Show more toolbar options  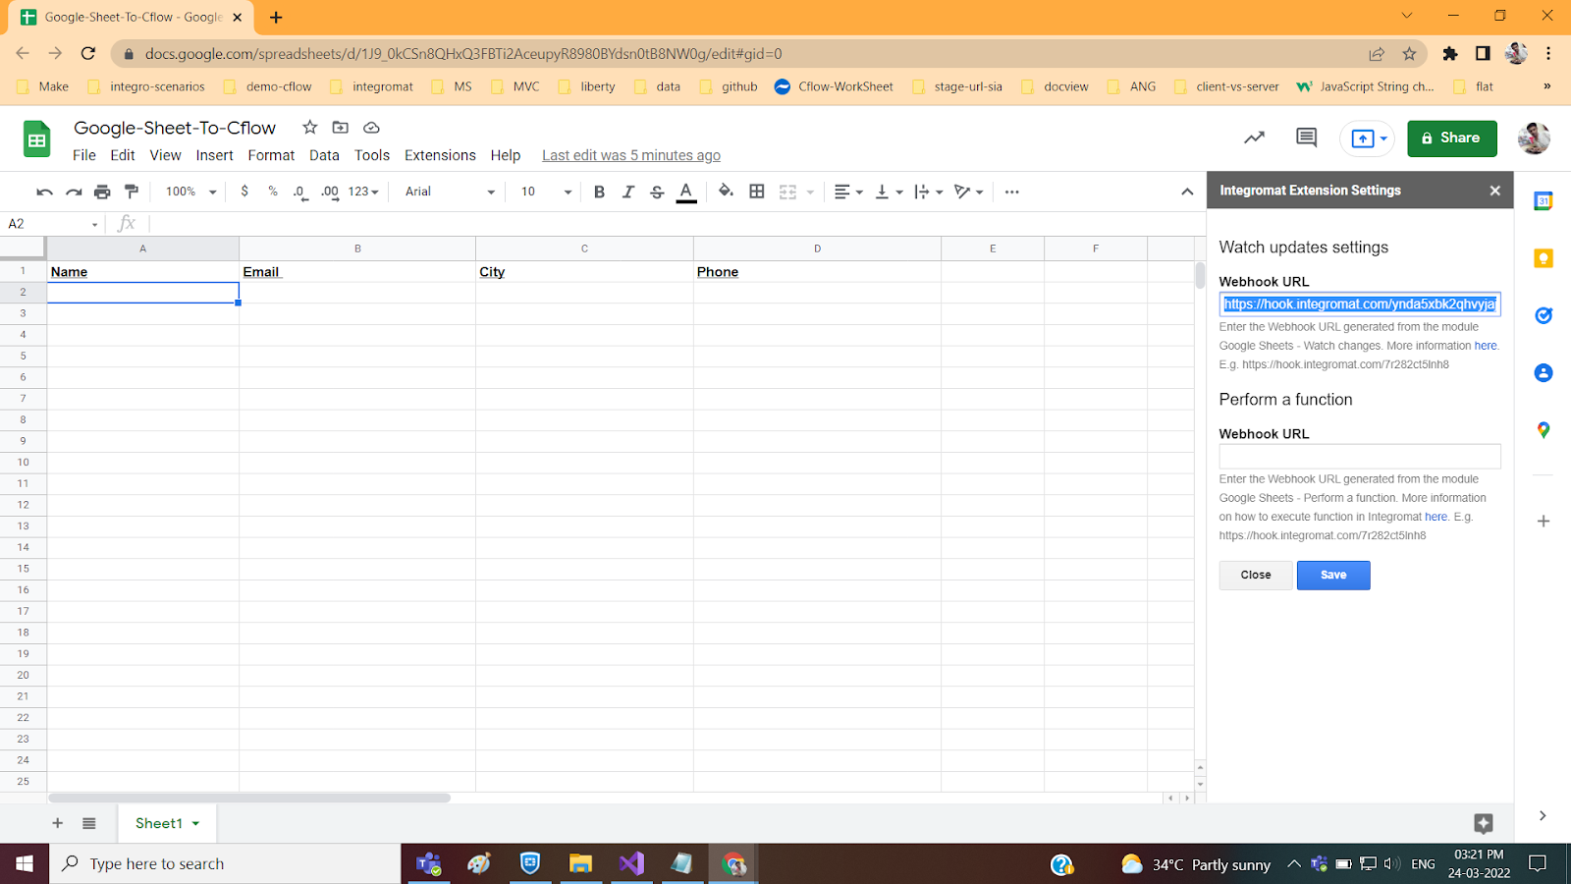(1012, 192)
